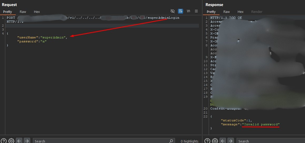Click the "password" key in request body

point(28,41)
